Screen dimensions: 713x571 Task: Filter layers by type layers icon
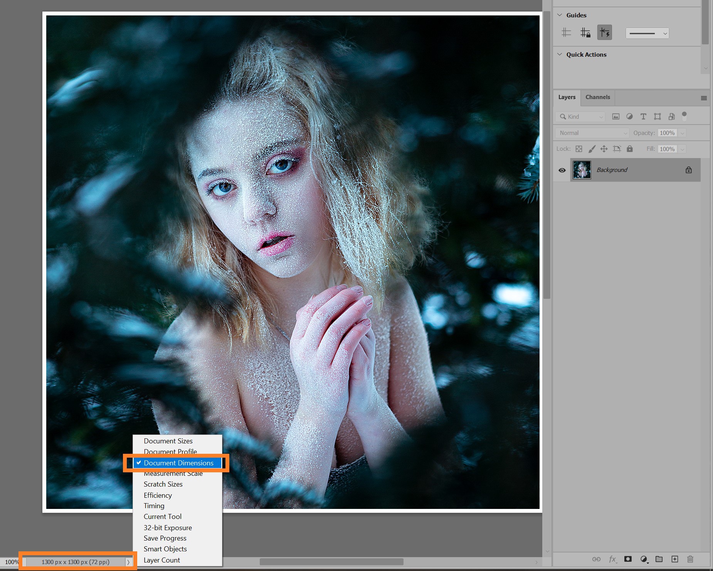pyautogui.click(x=643, y=116)
